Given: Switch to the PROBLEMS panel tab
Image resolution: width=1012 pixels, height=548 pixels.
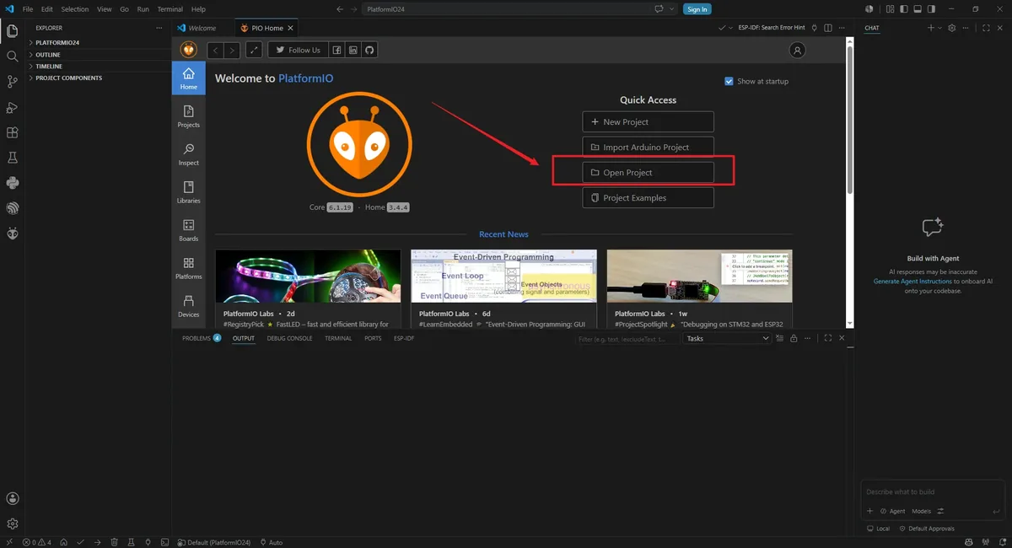Looking at the screenshot, I should (x=201, y=338).
